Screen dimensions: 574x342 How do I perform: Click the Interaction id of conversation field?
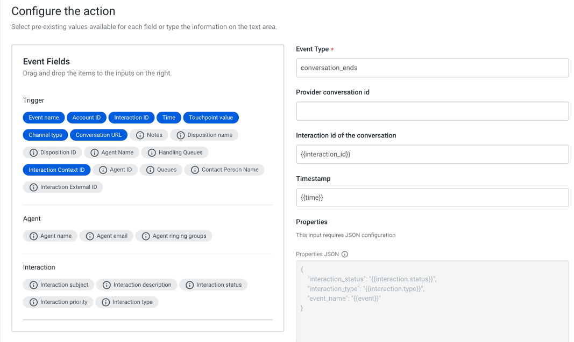pos(432,154)
